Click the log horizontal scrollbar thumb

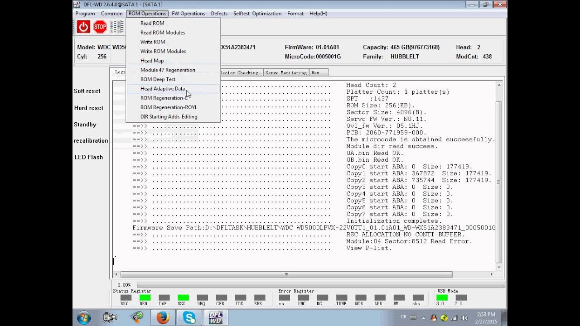[286, 274]
